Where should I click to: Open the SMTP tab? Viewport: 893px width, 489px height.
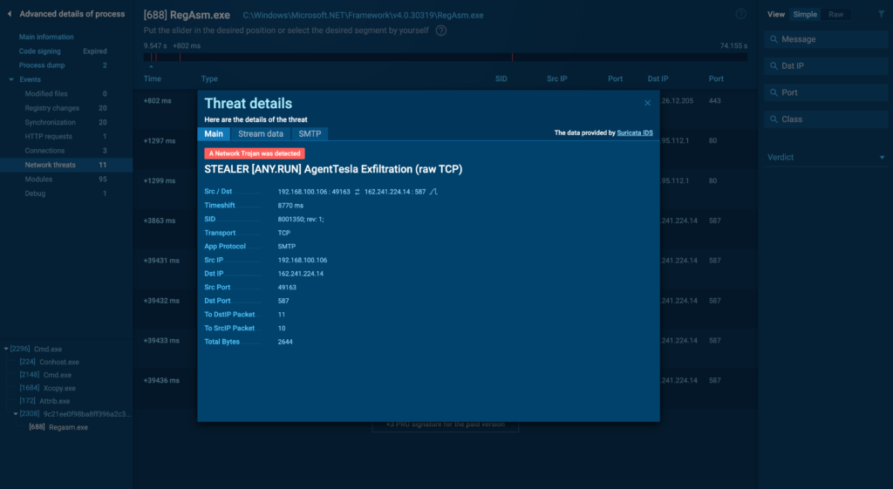click(x=310, y=133)
